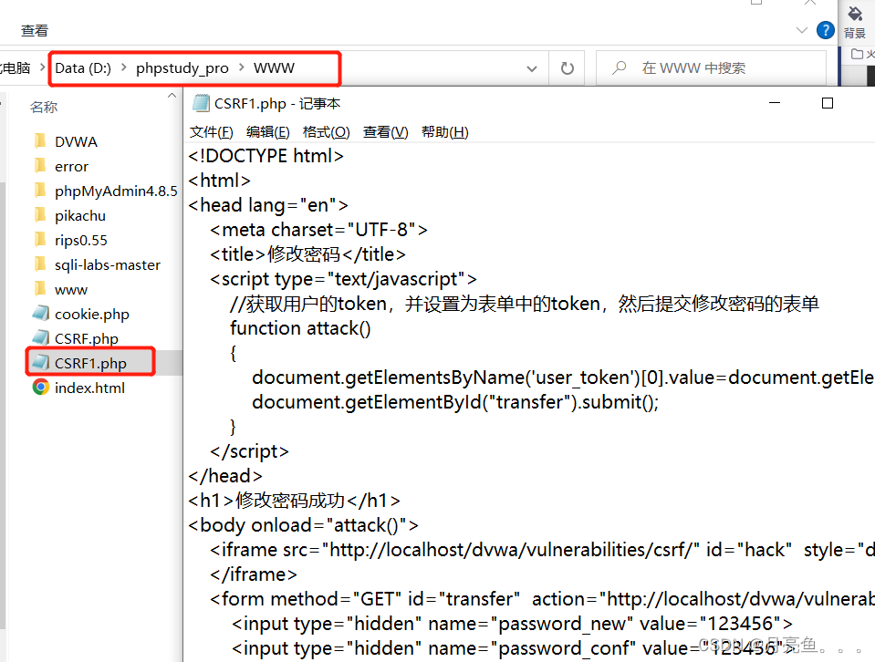Image resolution: width=875 pixels, height=662 pixels.
Task: Select the sqli-labs-master folder icon
Action: pyautogui.click(x=40, y=264)
